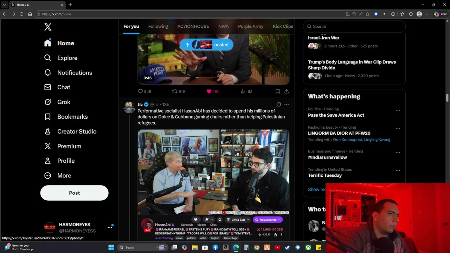Click the repost icon showing 919
The width and height of the screenshot is (450, 253).
coord(174,91)
